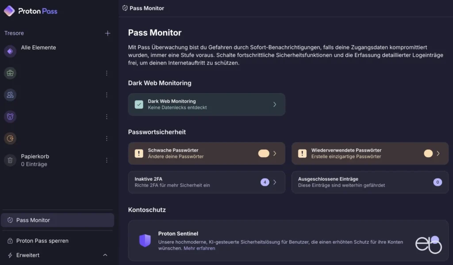Open Schwache Passwörter card
The height and width of the screenshot is (265, 453).
coord(207,153)
